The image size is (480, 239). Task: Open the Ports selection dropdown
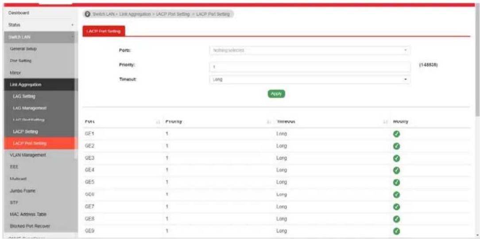[310, 50]
